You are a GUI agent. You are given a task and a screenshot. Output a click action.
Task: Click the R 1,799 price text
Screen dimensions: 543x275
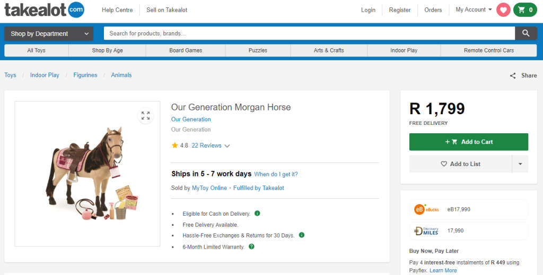coord(437,109)
